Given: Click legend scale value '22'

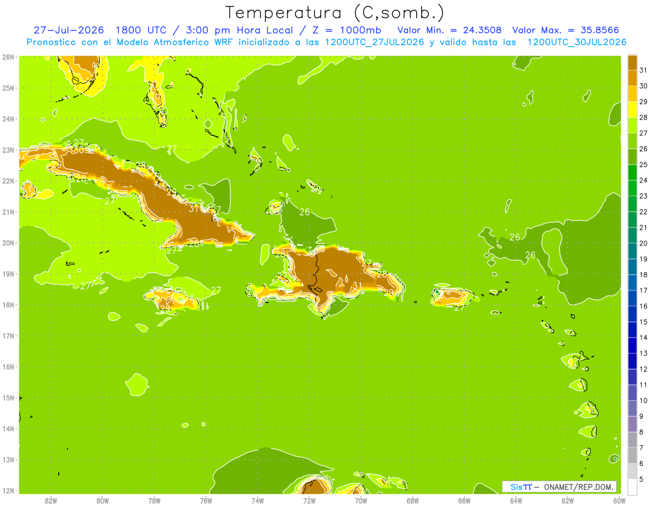Looking at the screenshot, I should [643, 212].
